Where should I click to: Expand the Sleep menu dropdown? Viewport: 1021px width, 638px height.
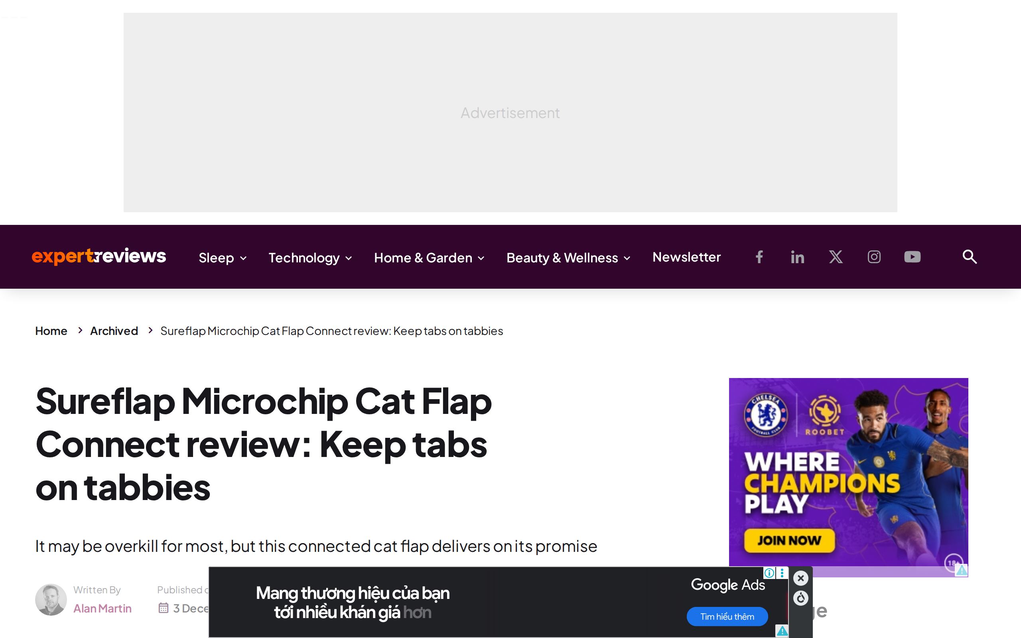click(223, 258)
